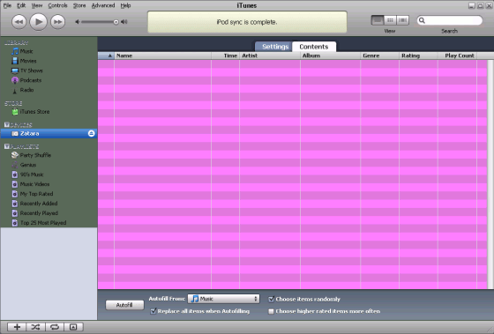This screenshot has height=334, width=494.
Task: Open the Controls menu
Action: [57, 5]
